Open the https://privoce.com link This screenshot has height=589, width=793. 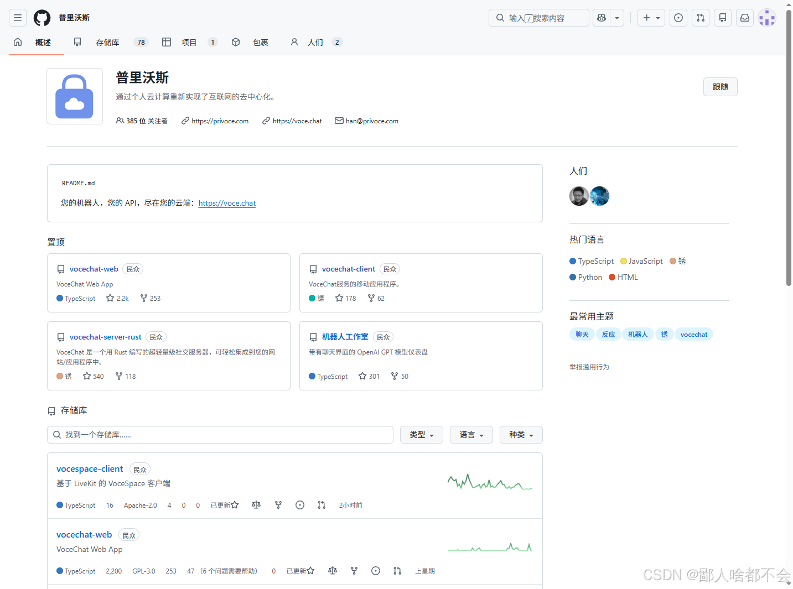coord(220,121)
